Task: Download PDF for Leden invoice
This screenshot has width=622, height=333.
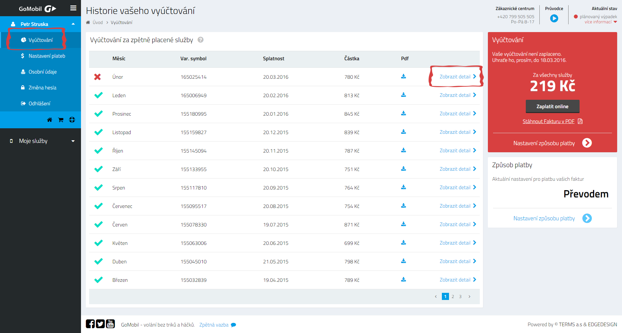Action: click(404, 95)
